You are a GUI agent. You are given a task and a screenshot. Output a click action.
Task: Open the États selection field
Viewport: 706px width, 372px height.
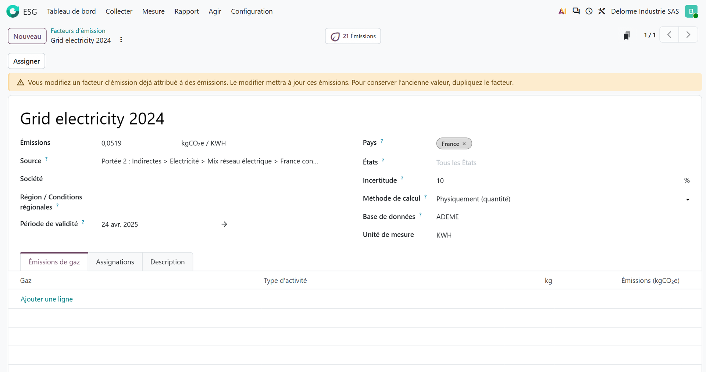(x=563, y=163)
